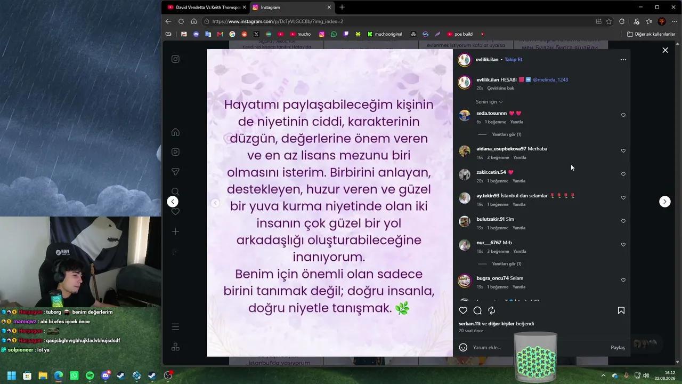682x384 pixels.
Task: Click the browser address bar URL
Action: (x=278, y=21)
